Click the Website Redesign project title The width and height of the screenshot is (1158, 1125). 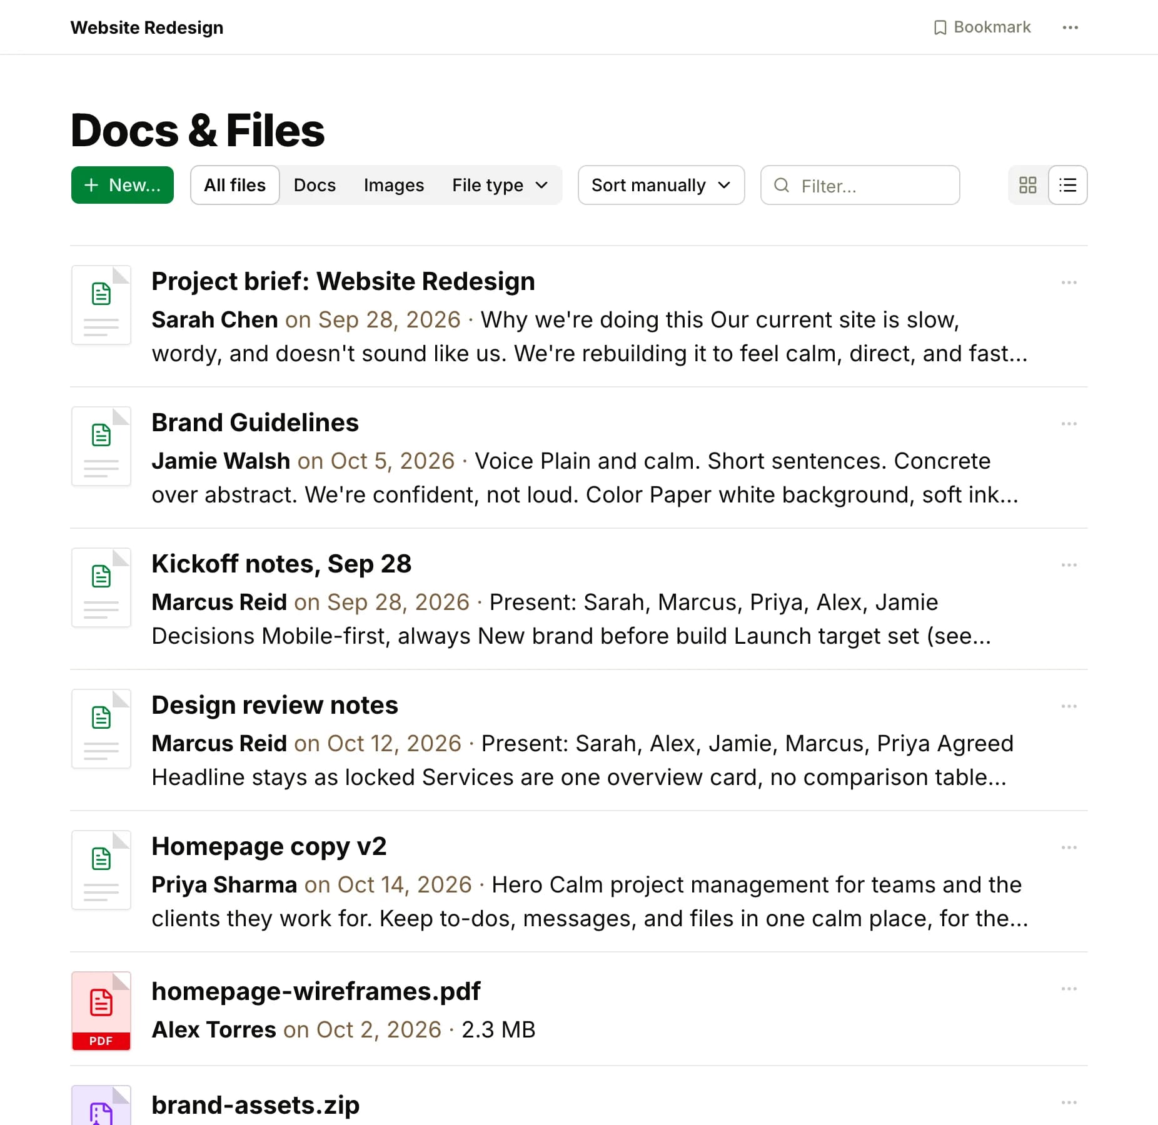pyautogui.click(x=147, y=27)
